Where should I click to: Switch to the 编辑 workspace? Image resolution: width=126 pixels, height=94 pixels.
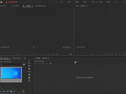click(x=77, y=2)
